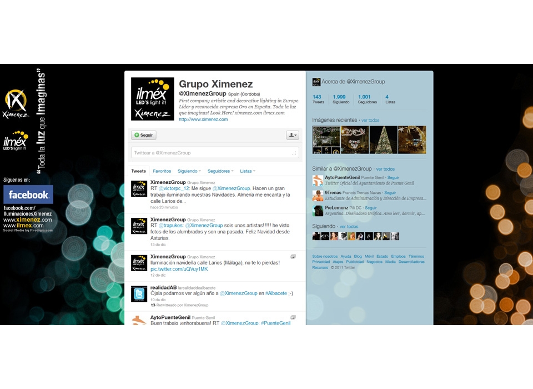Follow AytoPuenteGenil via Seguir link
533x389 pixels.
click(x=393, y=178)
